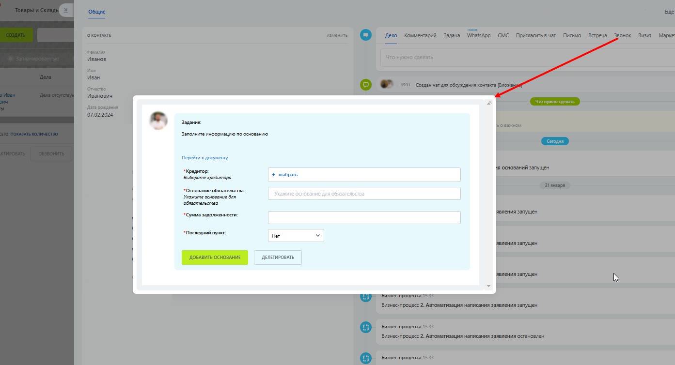The height and width of the screenshot is (365, 675).
Task: Open the Перейти к документу link
Action: 205,157
